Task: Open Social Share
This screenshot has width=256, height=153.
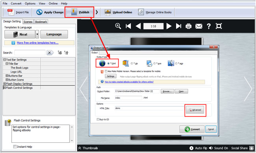Action: click(243, 148)
